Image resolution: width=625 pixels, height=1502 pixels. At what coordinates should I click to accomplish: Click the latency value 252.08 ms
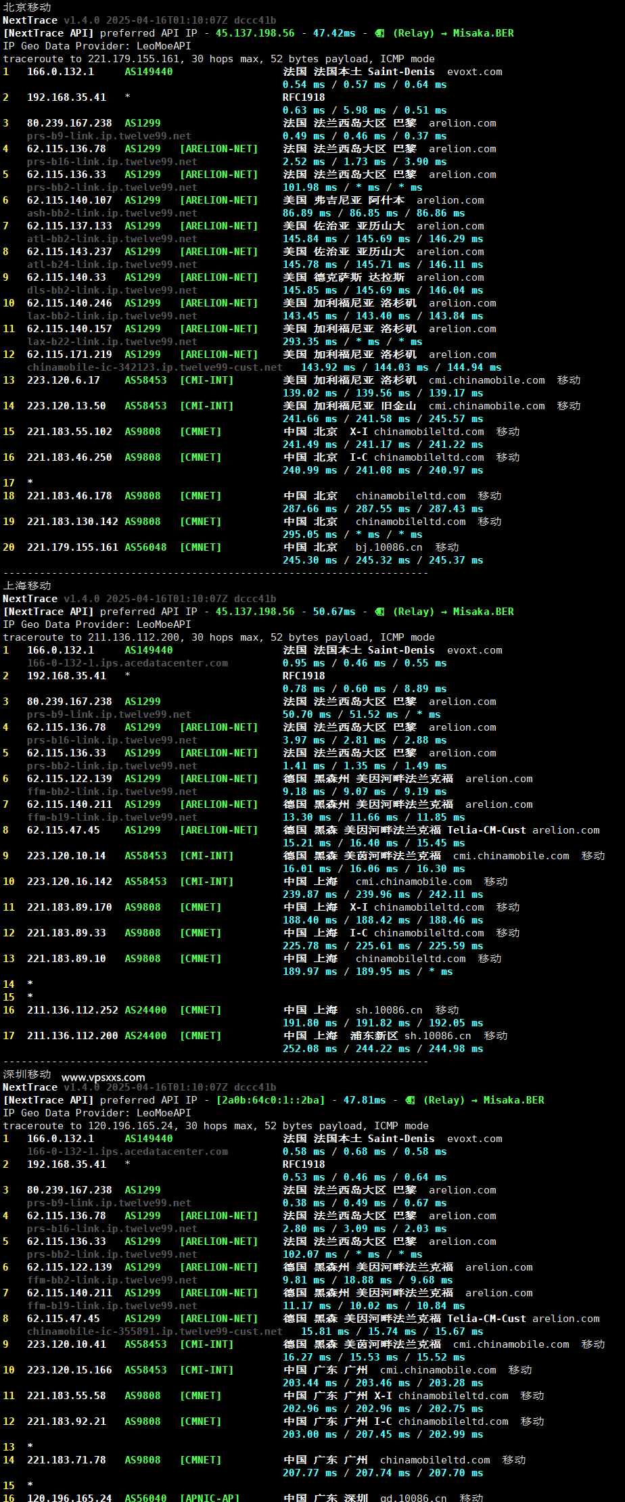[310, 1049]
